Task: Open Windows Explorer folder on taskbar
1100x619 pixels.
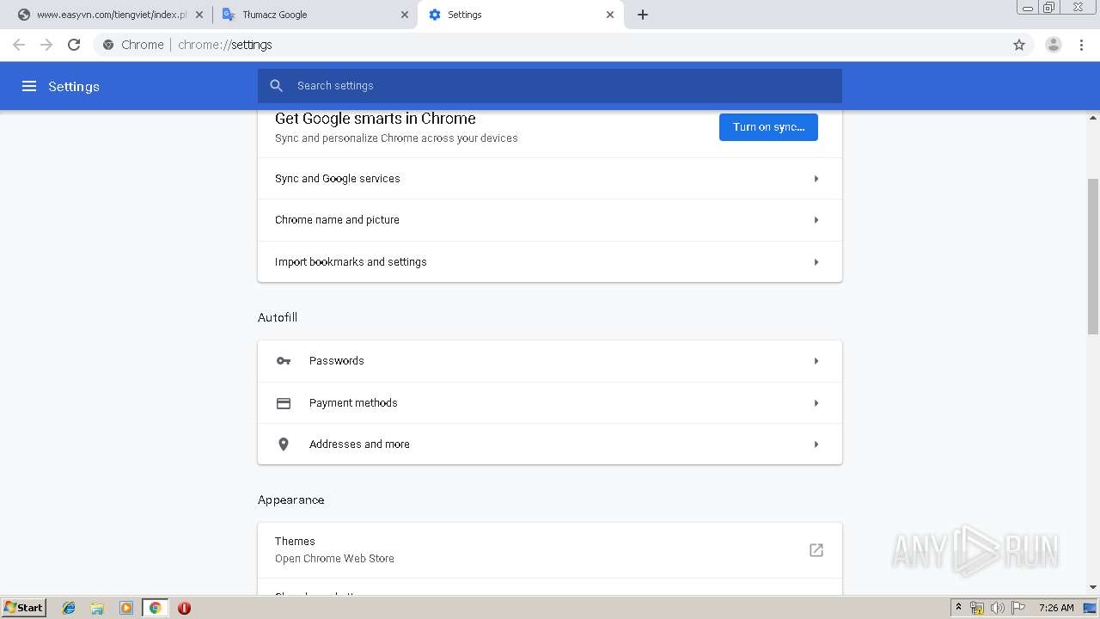Action: point(97,608)
